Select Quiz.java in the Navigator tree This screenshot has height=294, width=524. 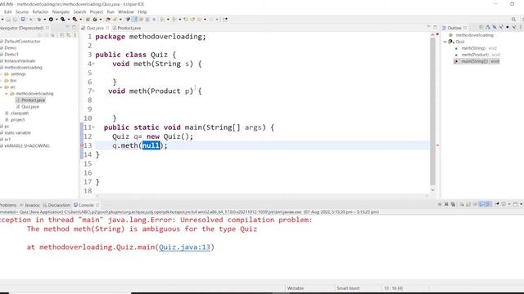[x=30, y=107]
